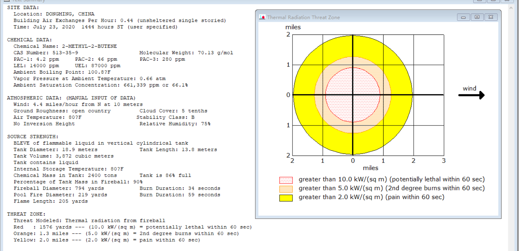Screen dimensions: 519x251
Task: Click 'Pool Fire Diameter: 219 yards' text
Action: pyautogui.click(x=60, y=195)
